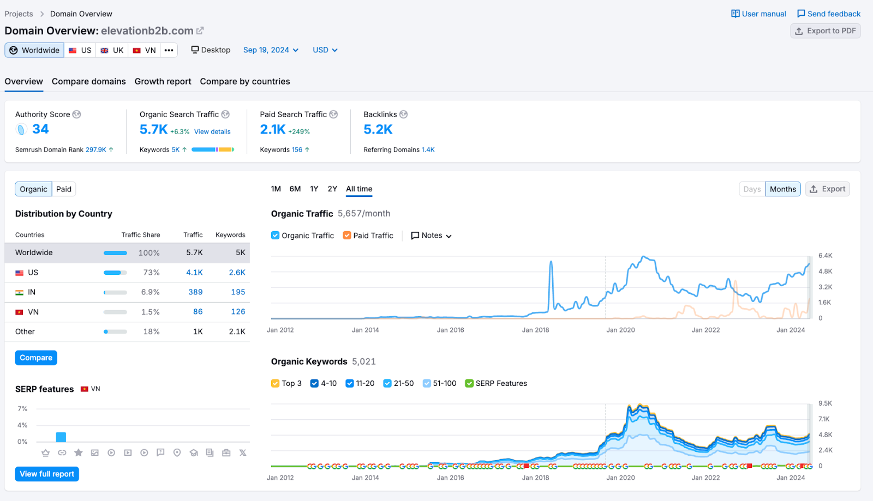Click the Organic Search Traffic info icon

point(225,114)
